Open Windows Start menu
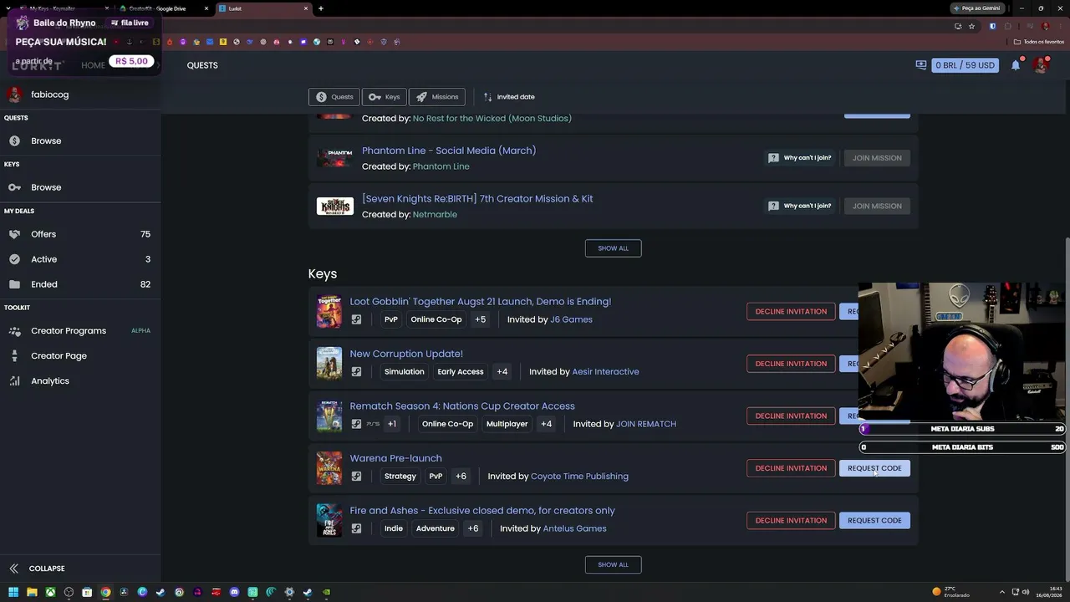Viewport: 1070px width, 602px height. coord(13,592)
